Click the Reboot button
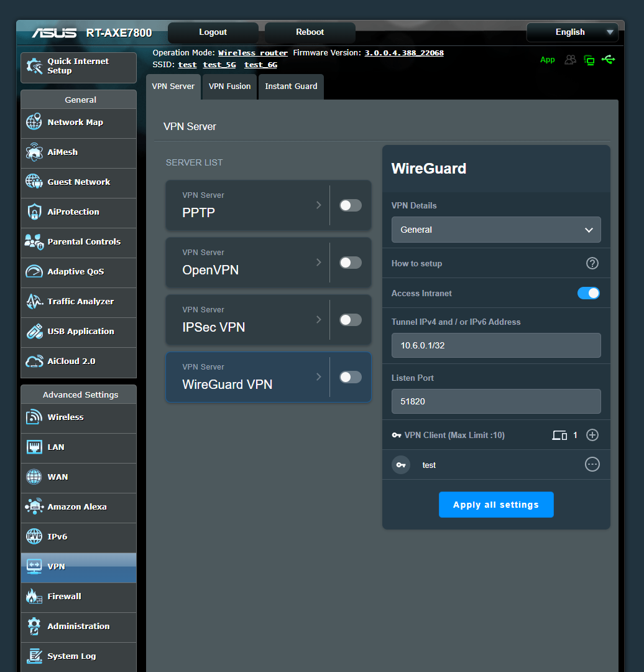Image resolution: width=644 pixels, height=672 pixels. click(x=310, y=32)
